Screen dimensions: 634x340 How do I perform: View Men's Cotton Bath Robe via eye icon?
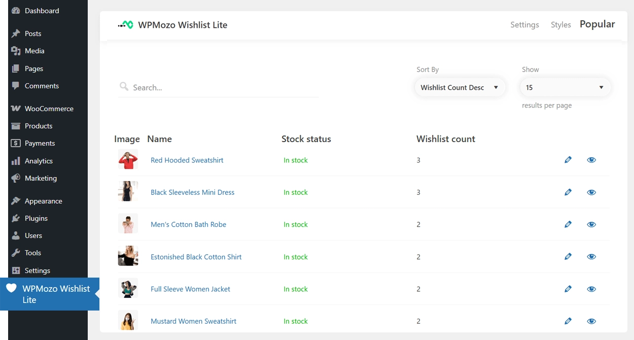point(591,224)
